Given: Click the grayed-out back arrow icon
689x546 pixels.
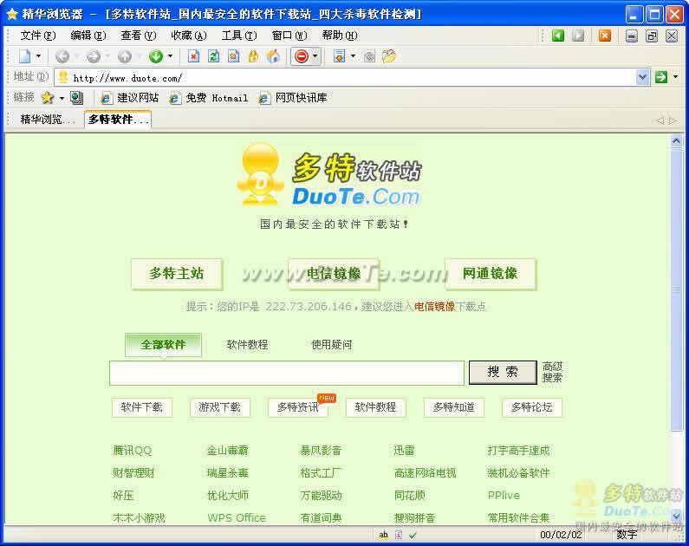Looking at the screenshot, I should coord(62,56).
